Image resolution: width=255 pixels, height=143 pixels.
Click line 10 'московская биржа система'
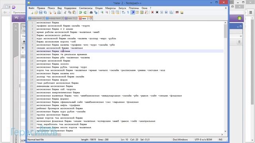pyautogui.click(x=53, y=51)
